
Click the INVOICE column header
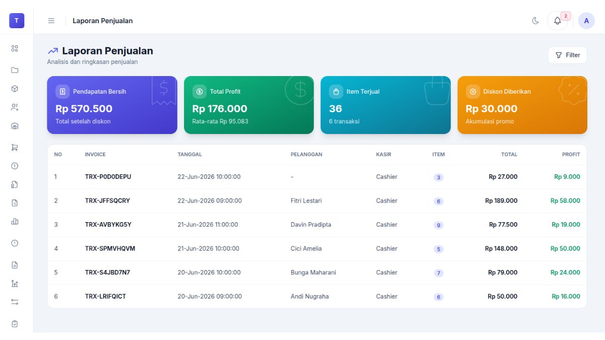pos(95,155)
